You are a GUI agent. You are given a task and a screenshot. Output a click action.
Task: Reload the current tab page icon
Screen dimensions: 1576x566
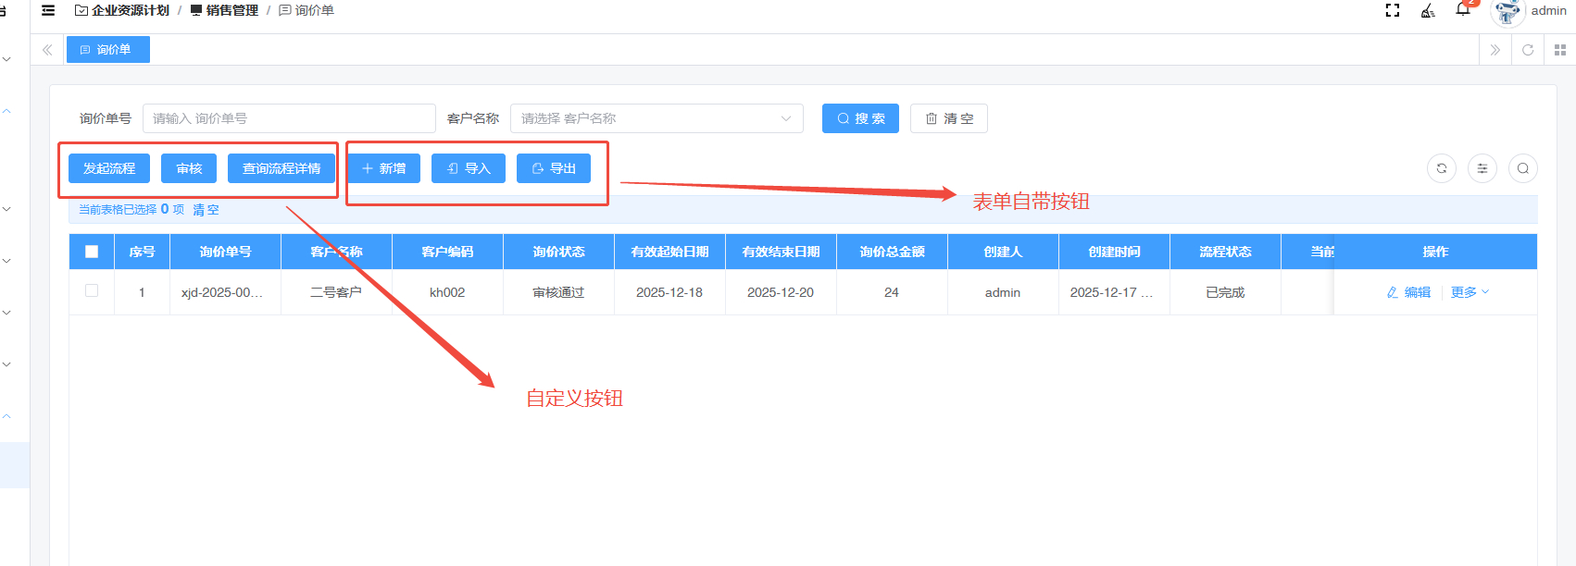pyautogui.click(x=1528, y=50)
